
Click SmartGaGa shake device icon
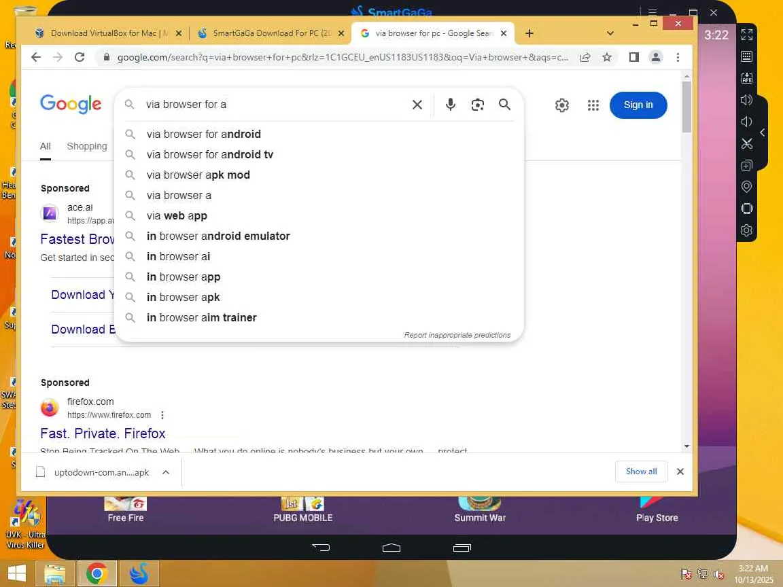746,209
